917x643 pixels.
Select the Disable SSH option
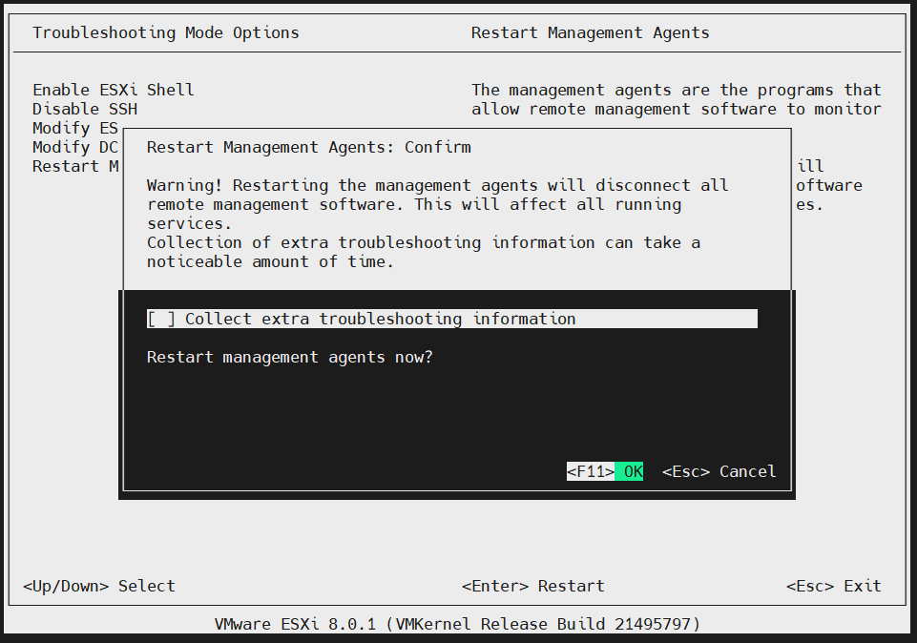click(x=85, y=109)
